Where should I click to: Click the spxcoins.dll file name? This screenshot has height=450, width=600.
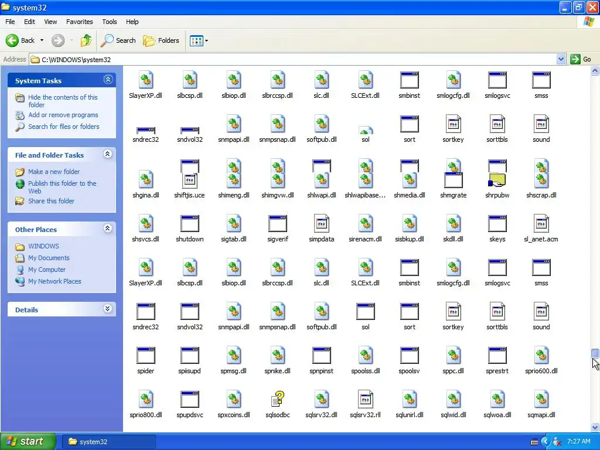(234, 415)
